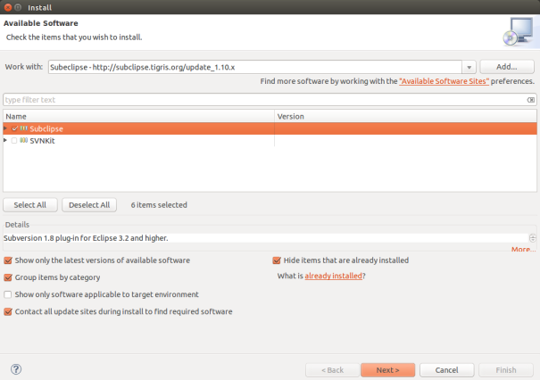Uncheck the Subclipse checkbox
This screenshot has height=380, width=540.
(x=14, y=128)
